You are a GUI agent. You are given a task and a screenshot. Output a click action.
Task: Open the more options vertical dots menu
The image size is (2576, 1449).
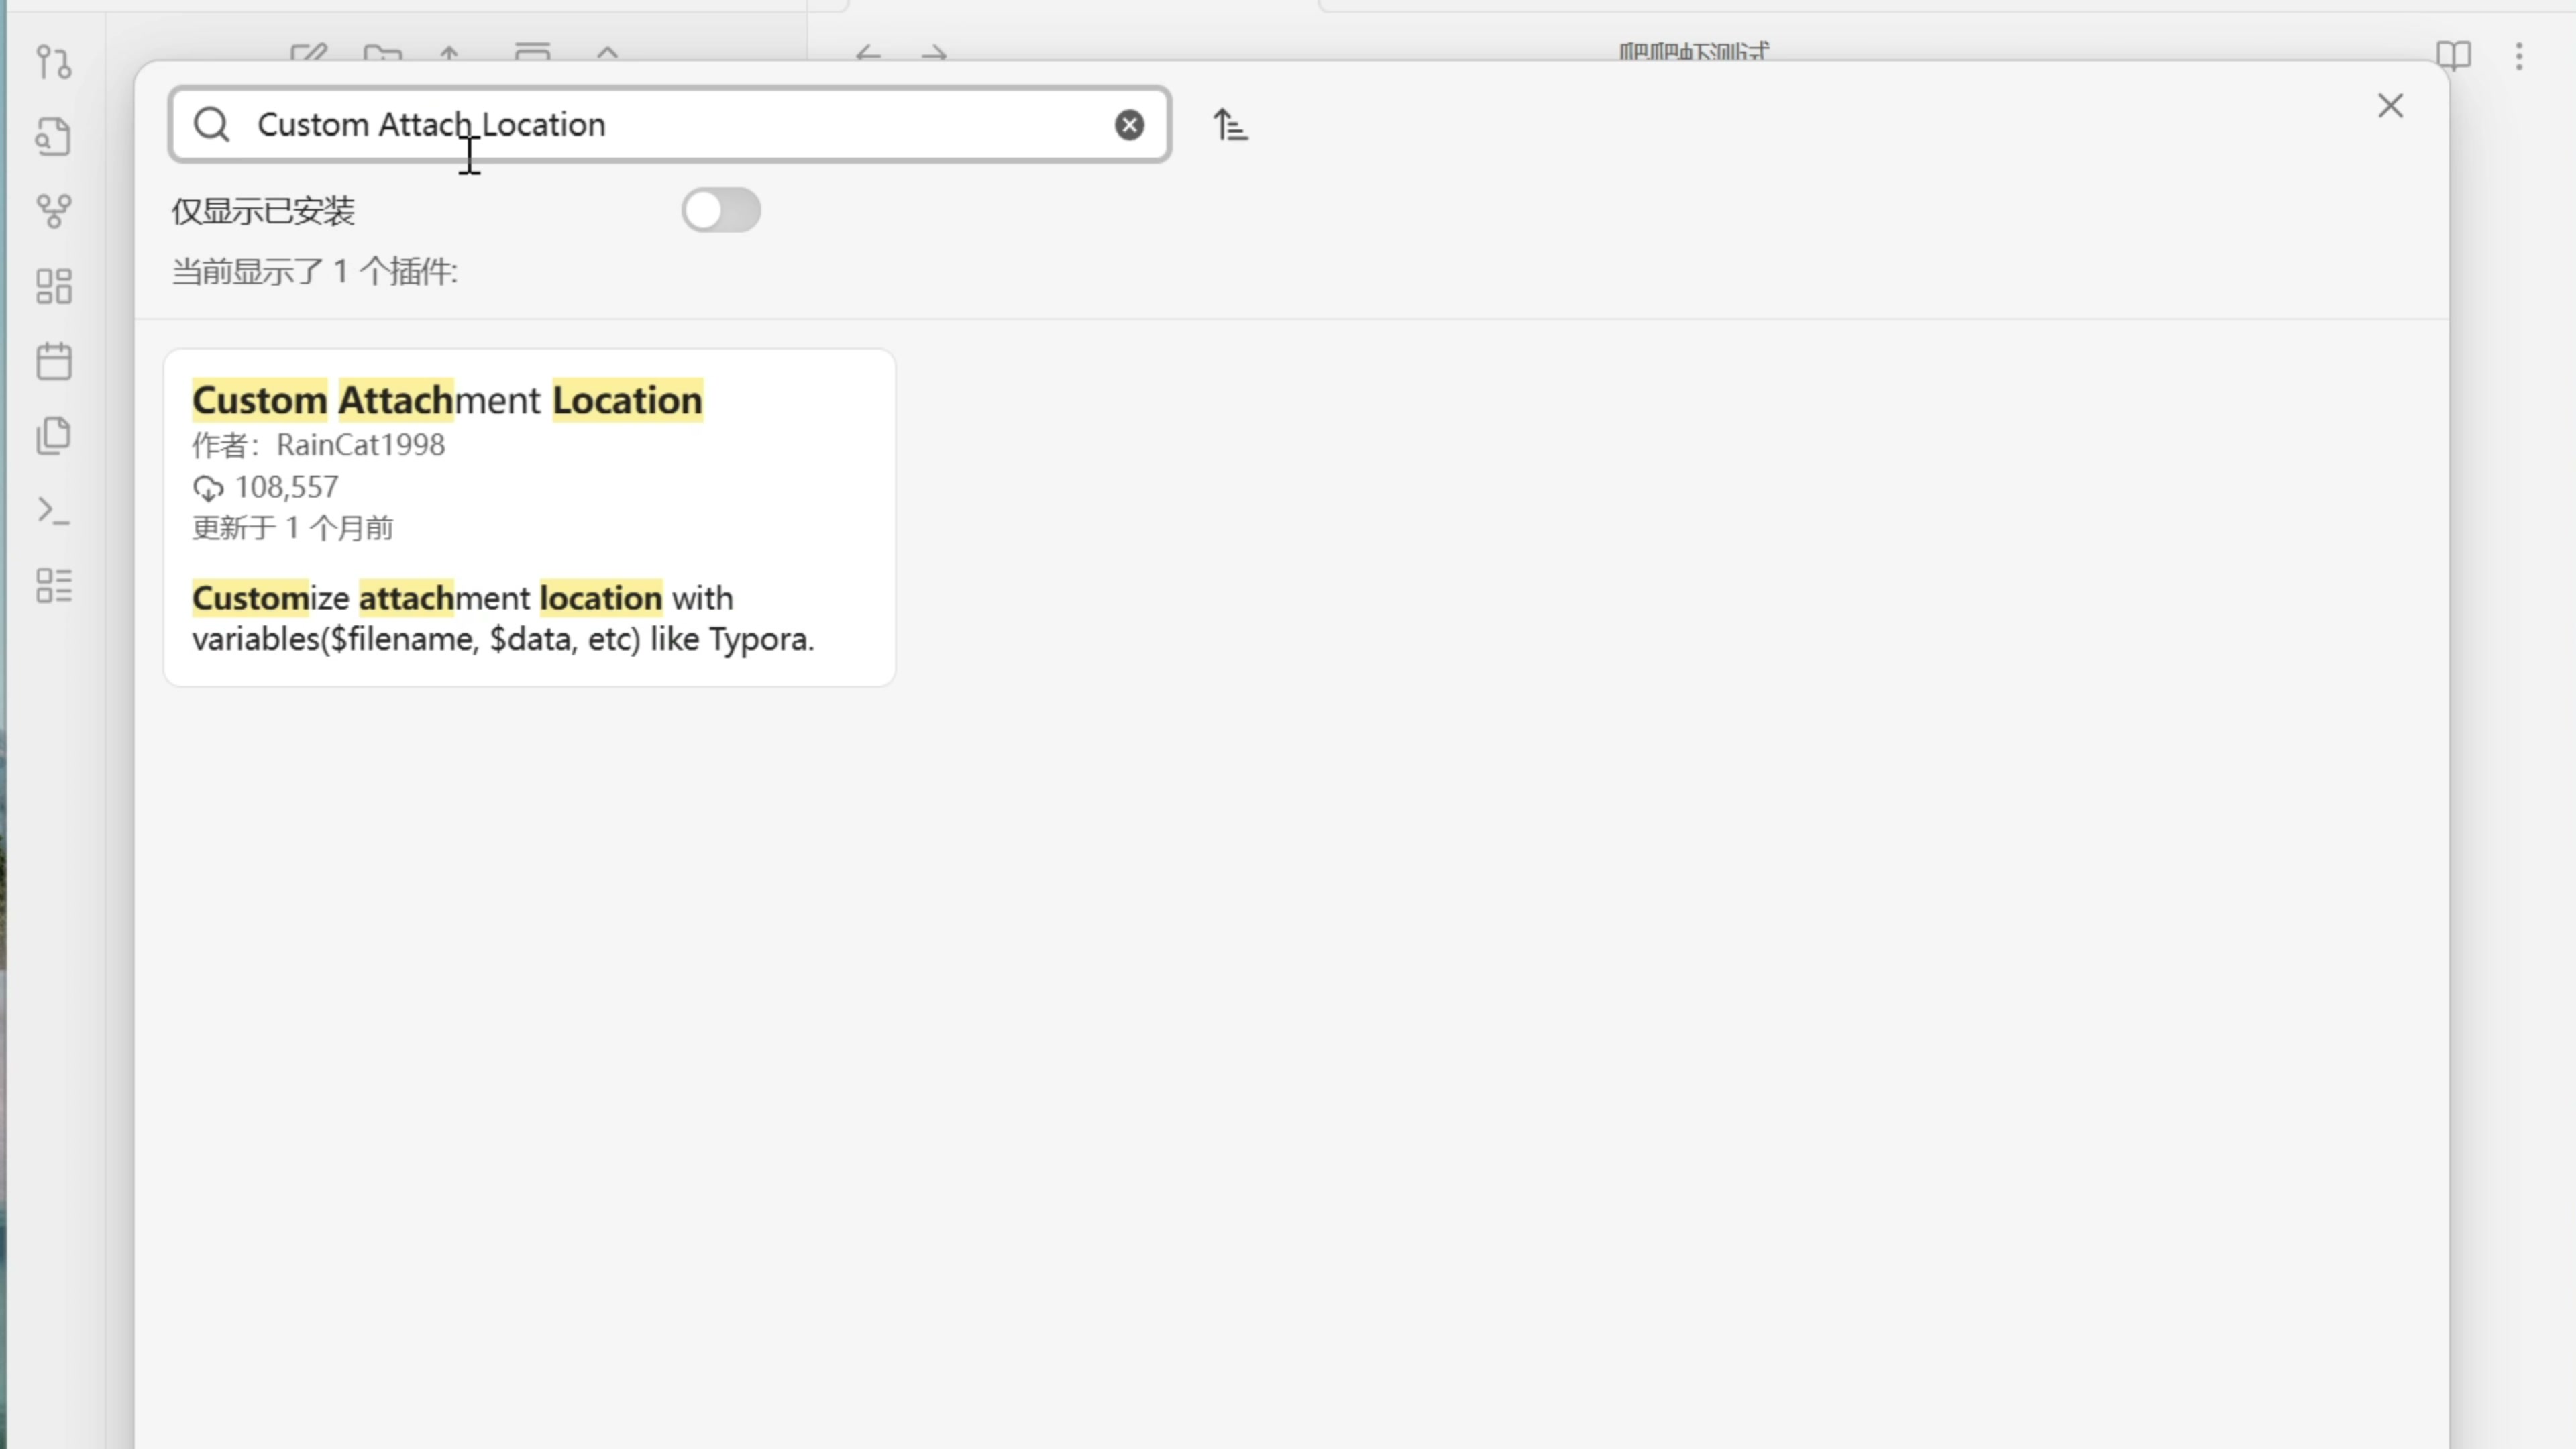pos(2519,55)
